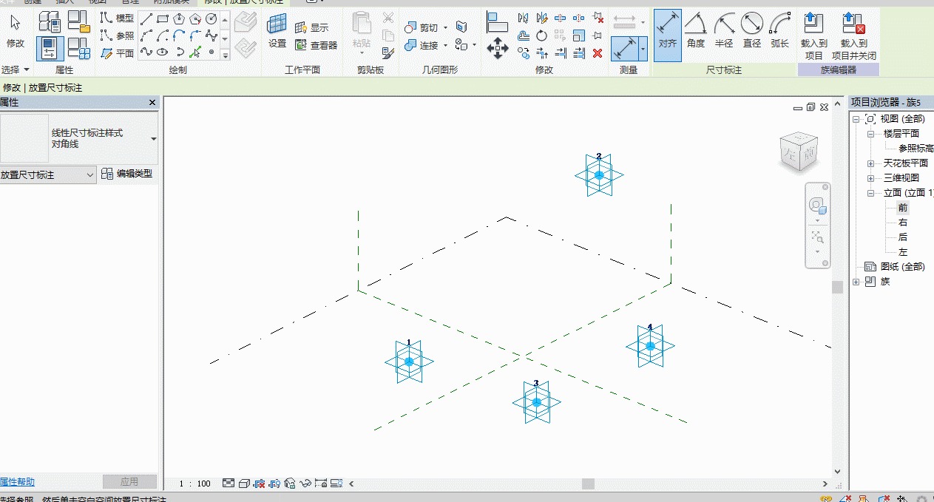Expand the 天花板平面 tree node
Image resolution: width=934 pixels, height=502 pixels.
click(x=870, y=163)
